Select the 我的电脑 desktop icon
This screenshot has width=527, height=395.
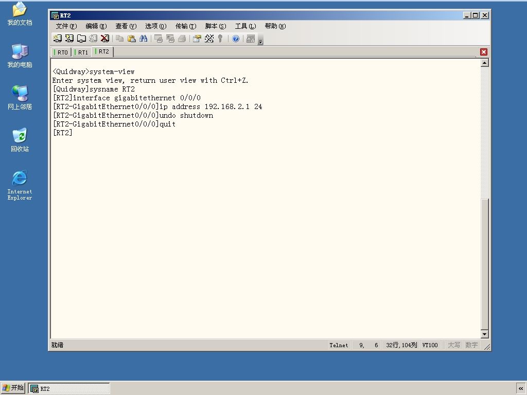(20, 56)
